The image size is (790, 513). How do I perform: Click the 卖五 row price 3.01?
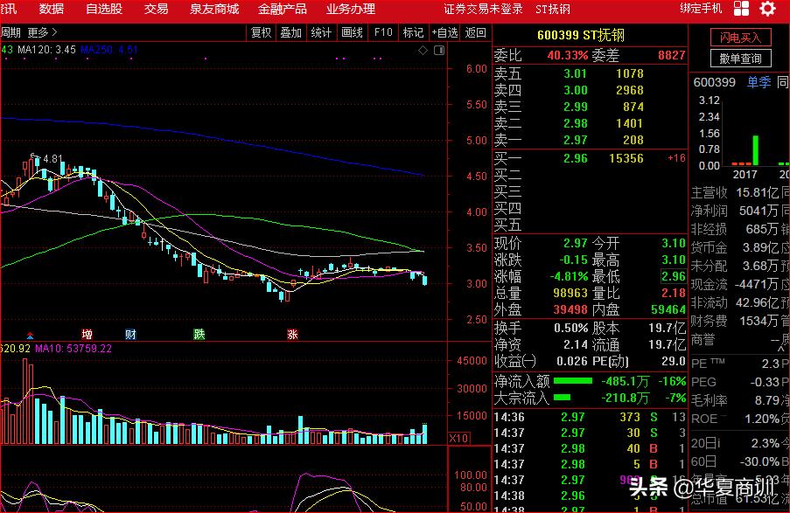[575, 73]
